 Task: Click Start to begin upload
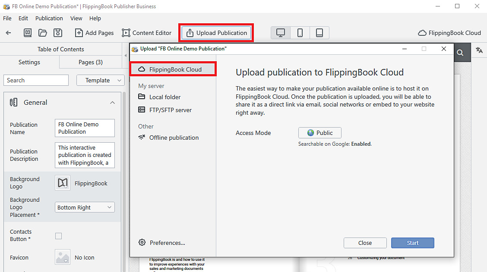412,243
